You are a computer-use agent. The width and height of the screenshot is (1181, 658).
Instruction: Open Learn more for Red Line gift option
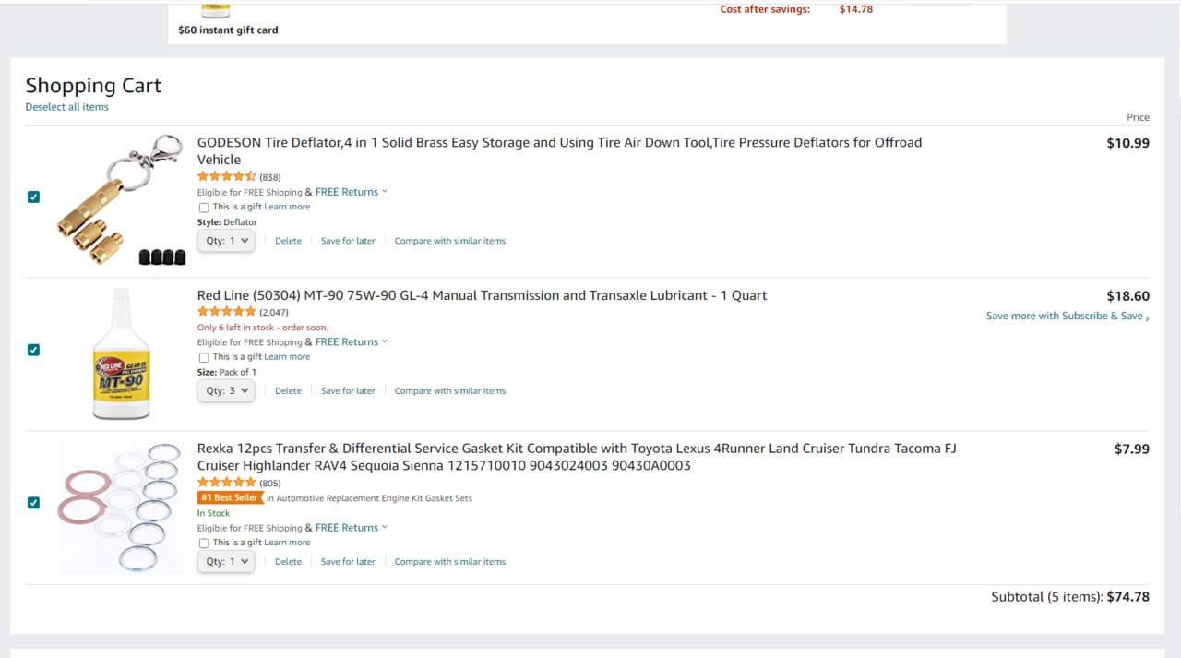(287, 357)
